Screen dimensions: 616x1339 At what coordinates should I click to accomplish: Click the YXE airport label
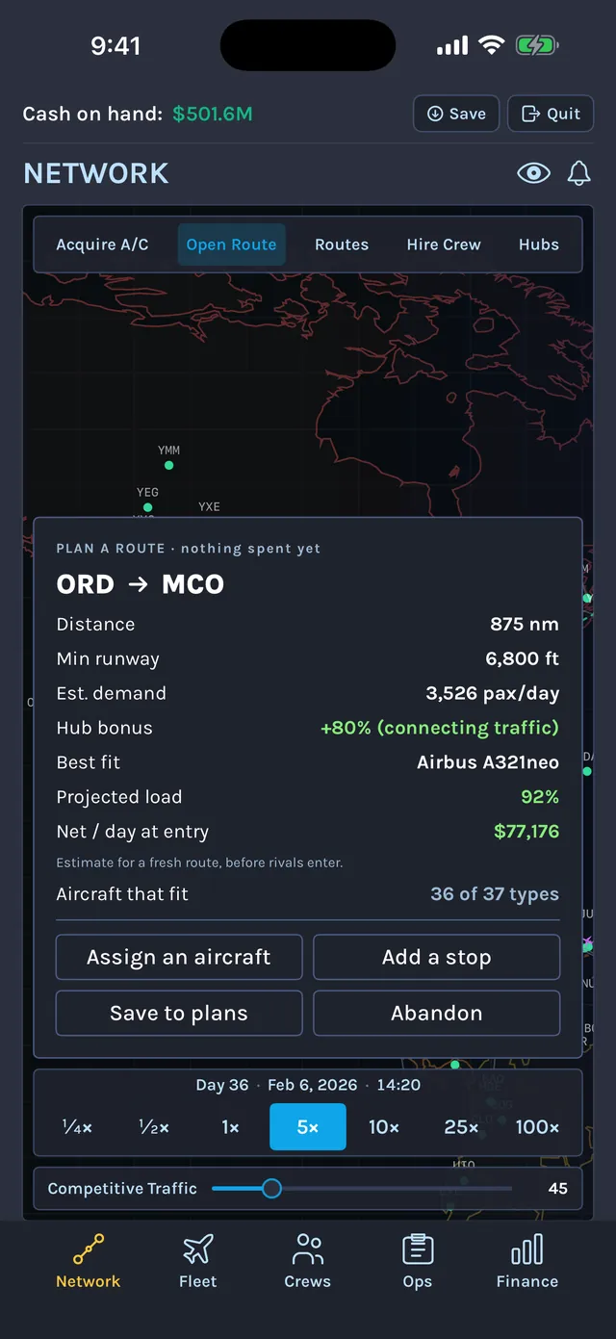209,506
